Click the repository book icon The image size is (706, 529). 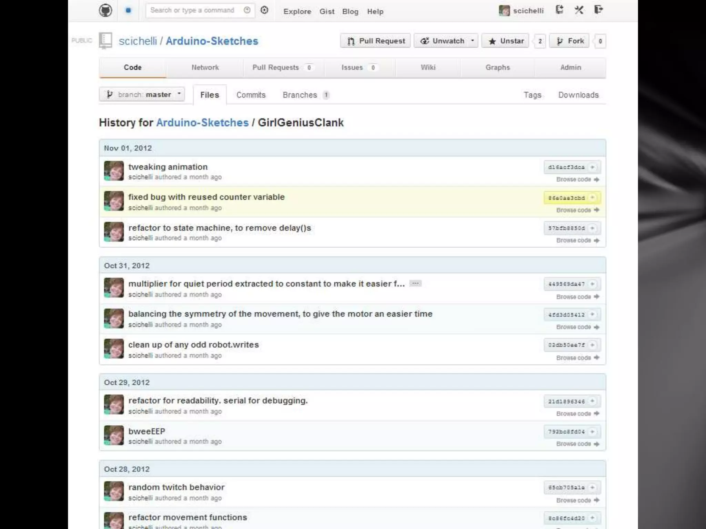(105, 41)
